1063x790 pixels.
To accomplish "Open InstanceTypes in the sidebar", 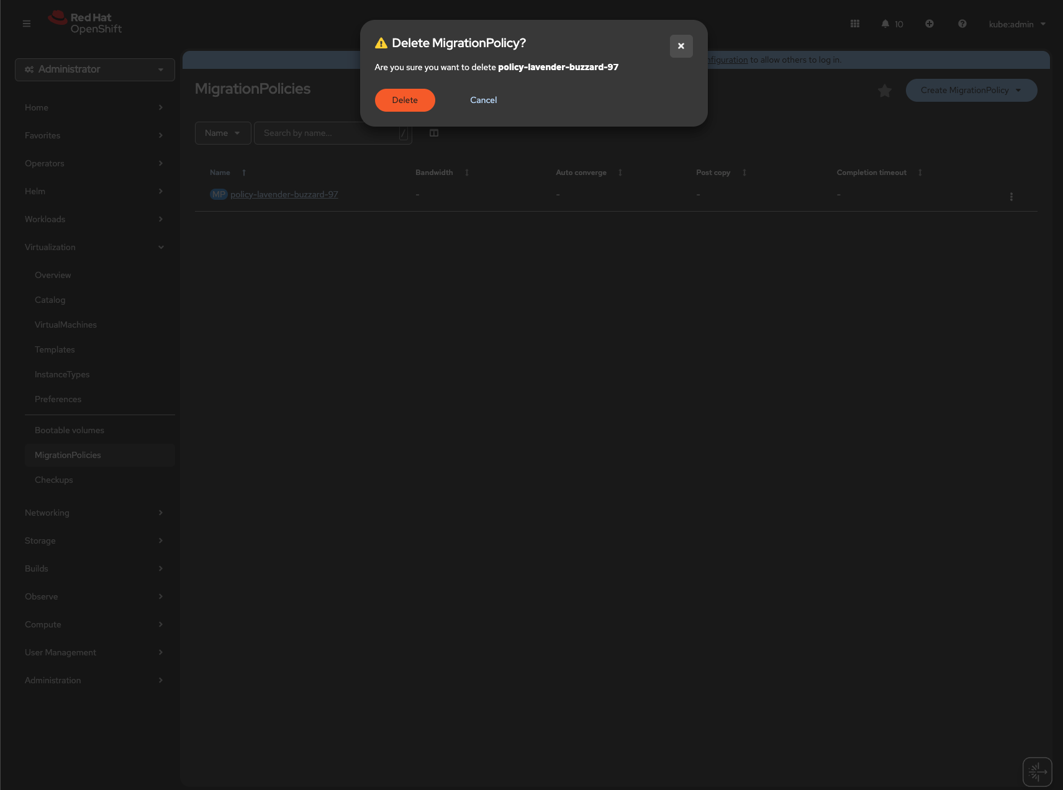I will (x=62, y=374).
